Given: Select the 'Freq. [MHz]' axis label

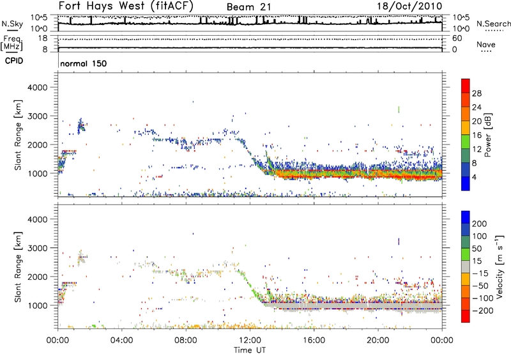Looking at the screenshot, I should [x=12, y=43].
